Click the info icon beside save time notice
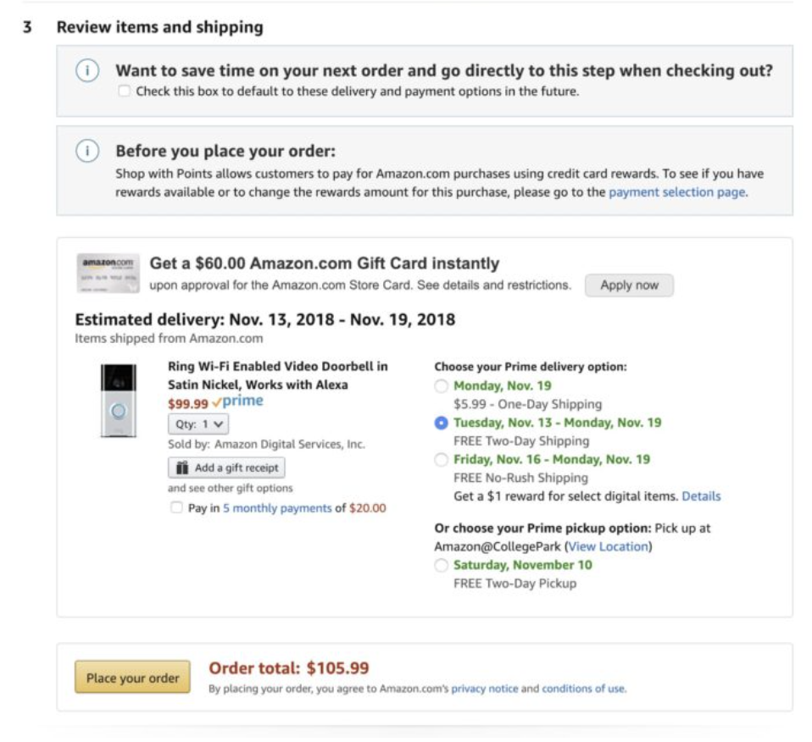 pyautogui.click(x=87, y=72)
